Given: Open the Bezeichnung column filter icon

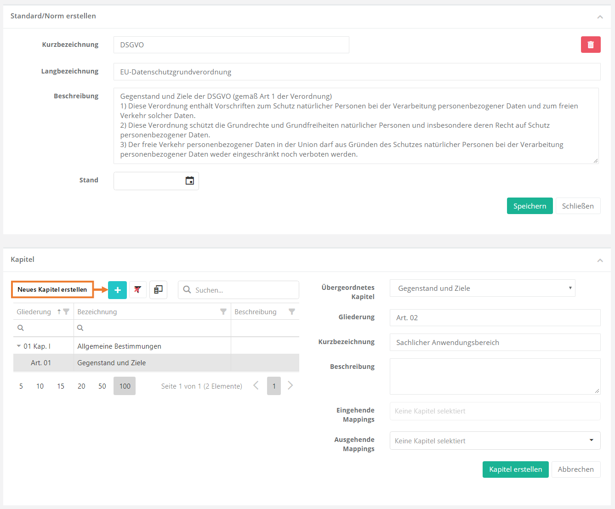Looking at the screenshot, I should (x=223, y=311).
